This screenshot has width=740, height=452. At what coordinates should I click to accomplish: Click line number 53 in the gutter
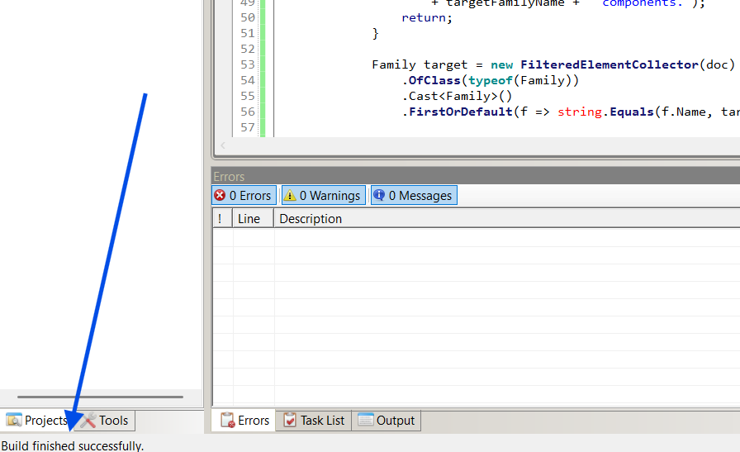247,64
